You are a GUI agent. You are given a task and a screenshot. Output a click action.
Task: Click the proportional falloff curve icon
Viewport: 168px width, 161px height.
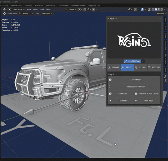pos(98,10)
